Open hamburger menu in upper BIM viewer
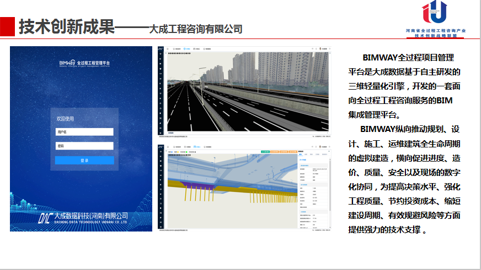The height and width of the screenshot is (270, 481). 168,49
